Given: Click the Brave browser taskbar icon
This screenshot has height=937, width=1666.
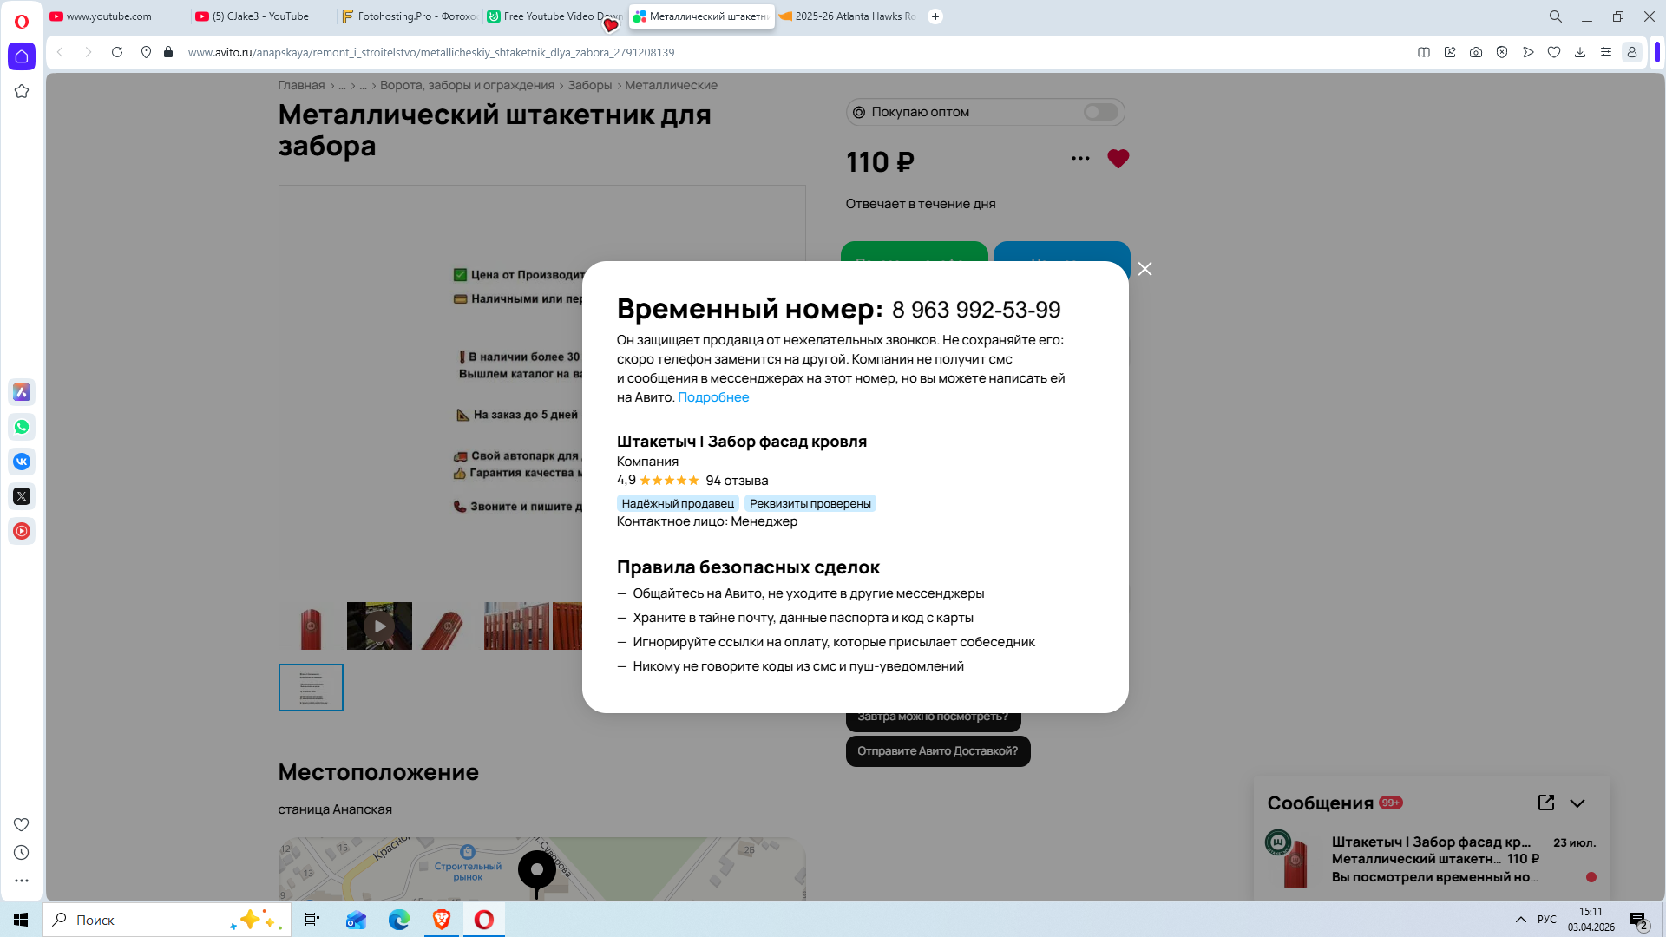Looking at the screenshot, I should tap(441, 920).
